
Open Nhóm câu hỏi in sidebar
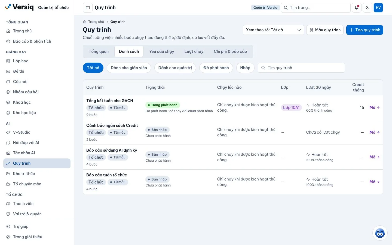(x=37, y=92)
